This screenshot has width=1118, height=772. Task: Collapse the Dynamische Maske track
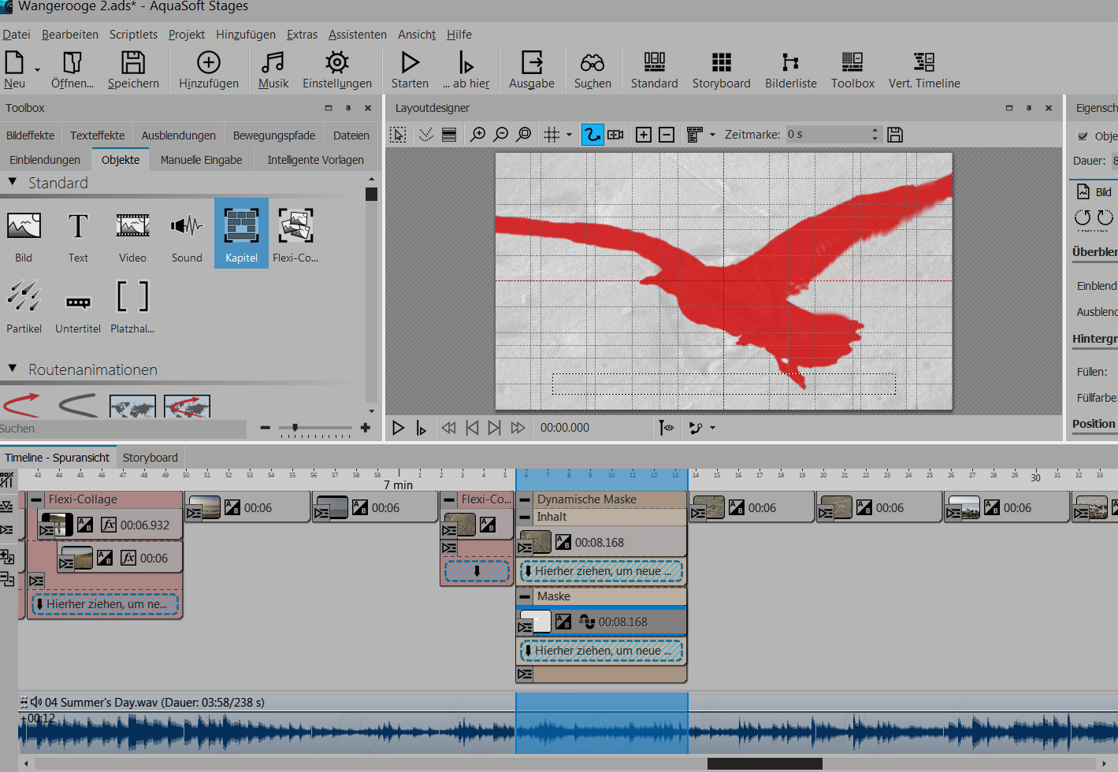(525, 499)
